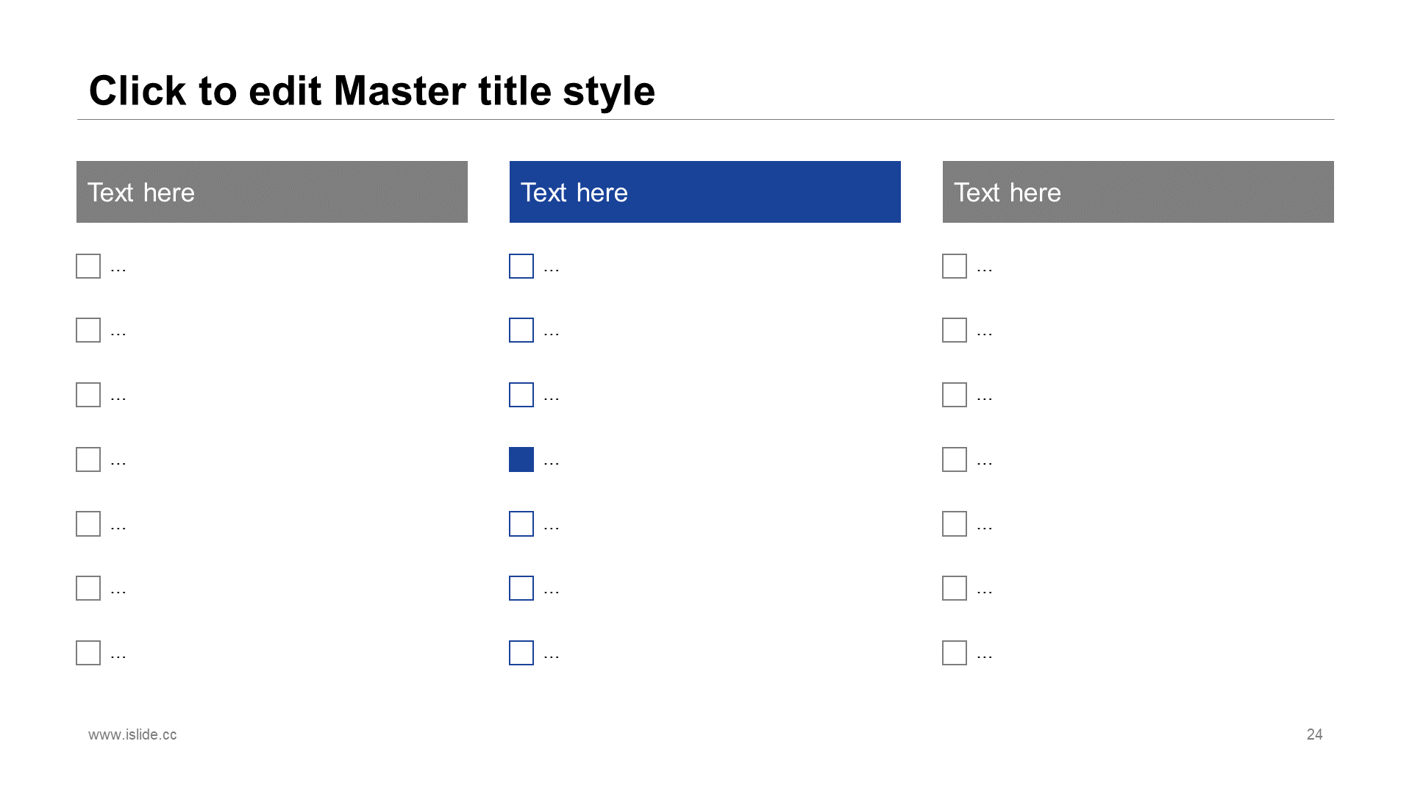Enable the top checkbox in column three

[955, 267]
